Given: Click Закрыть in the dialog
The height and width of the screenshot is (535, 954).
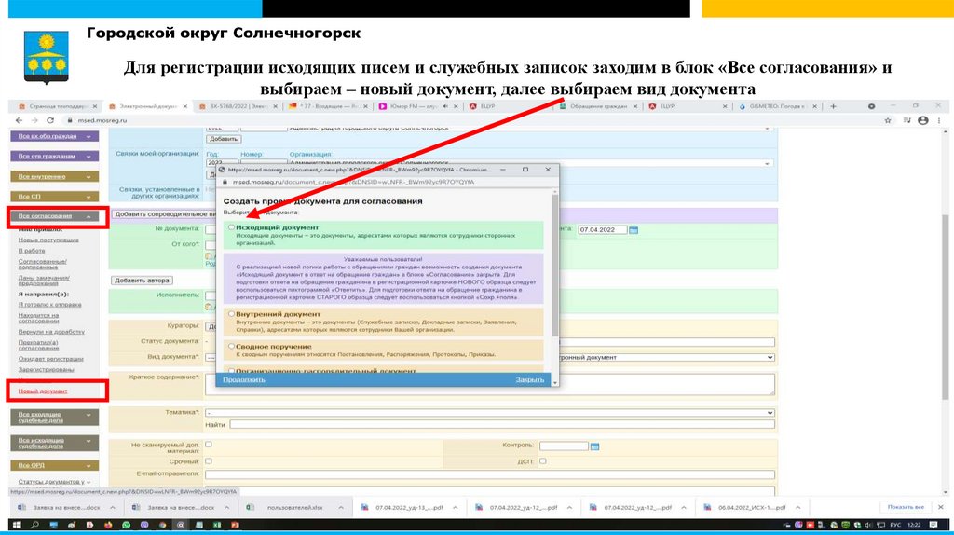Looking at the screenshot, I should tap(530, 379).
